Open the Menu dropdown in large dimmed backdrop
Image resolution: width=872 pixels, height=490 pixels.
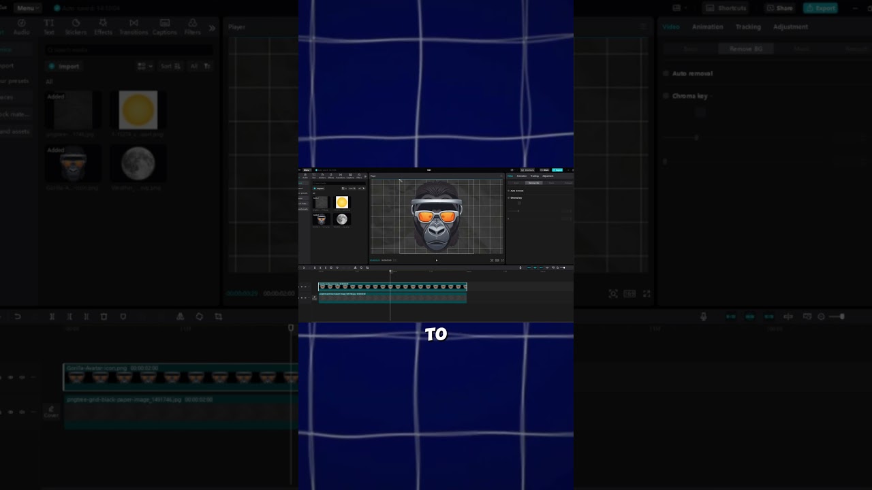pos(28,8)
